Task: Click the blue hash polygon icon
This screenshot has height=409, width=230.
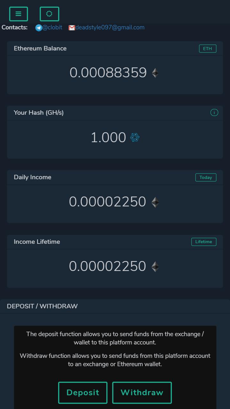Action: click(x=135, y=137)
